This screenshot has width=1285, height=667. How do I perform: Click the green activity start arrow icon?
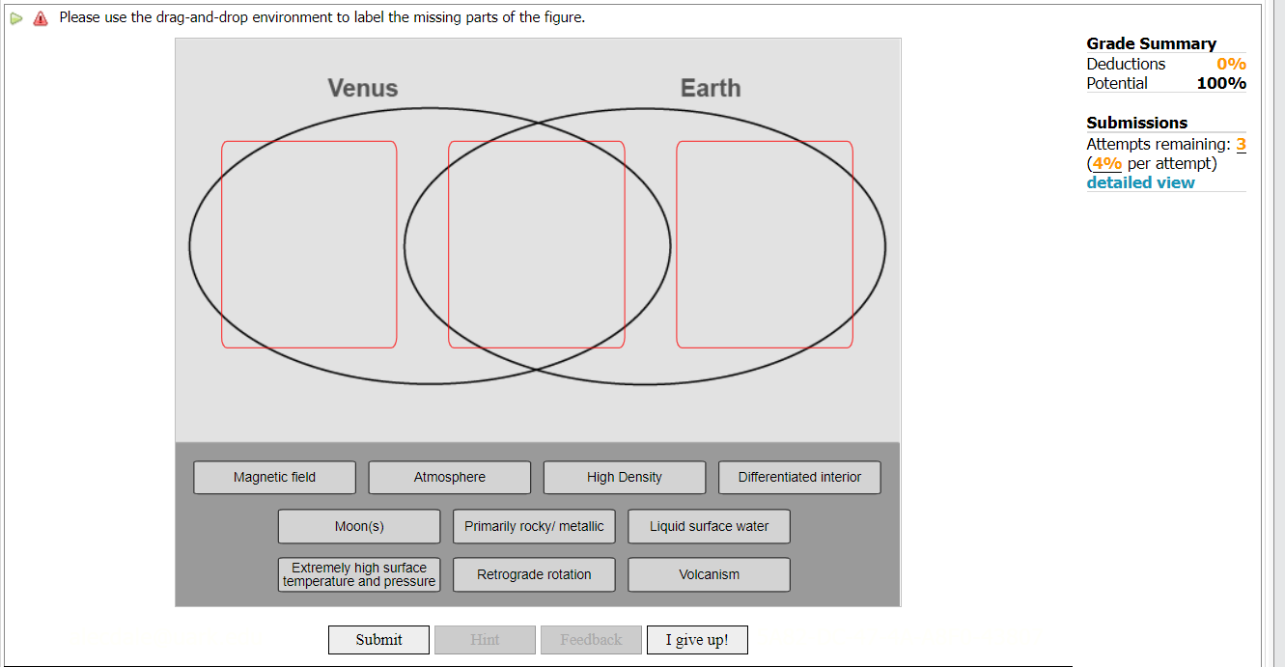click(15, 17)
